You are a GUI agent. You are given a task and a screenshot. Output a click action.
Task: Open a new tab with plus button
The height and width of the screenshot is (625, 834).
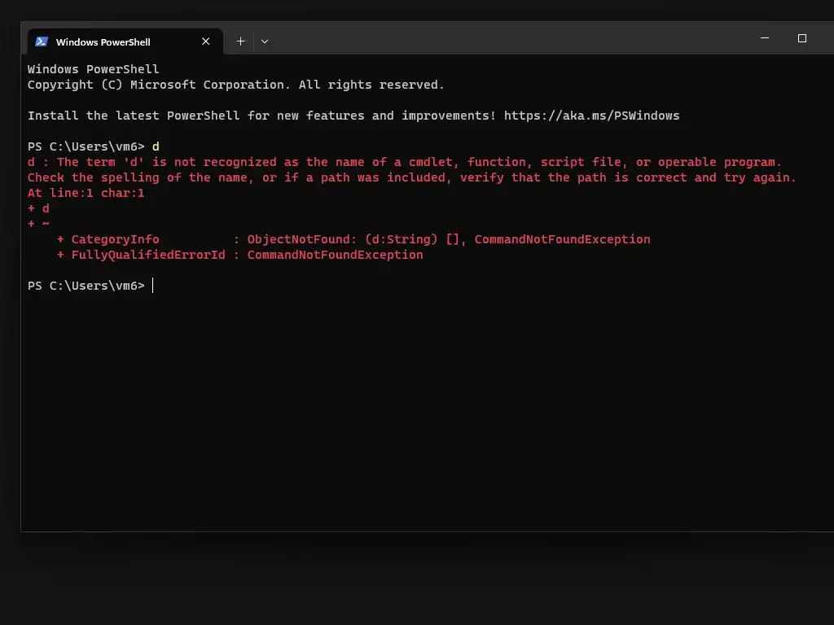coord(240,42)
